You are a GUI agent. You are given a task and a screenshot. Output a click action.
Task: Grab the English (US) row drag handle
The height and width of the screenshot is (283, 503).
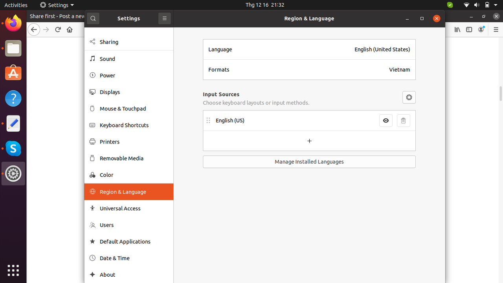(208, 120)
